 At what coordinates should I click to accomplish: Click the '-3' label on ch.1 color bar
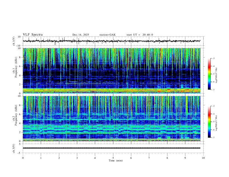click(213, 58)
